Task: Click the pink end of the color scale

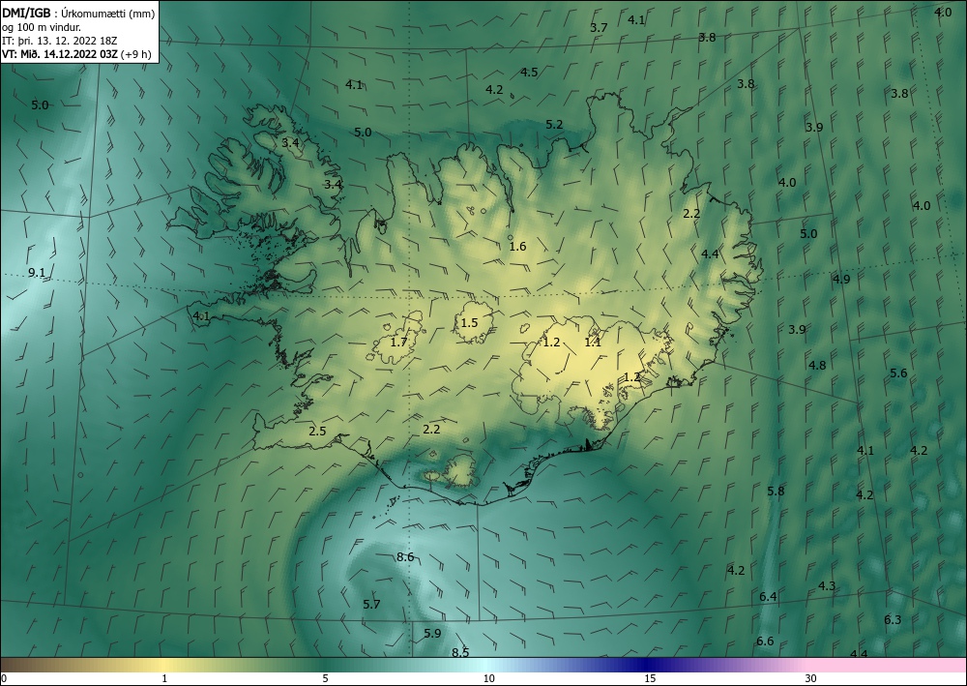Action: (x=888, y=665)
